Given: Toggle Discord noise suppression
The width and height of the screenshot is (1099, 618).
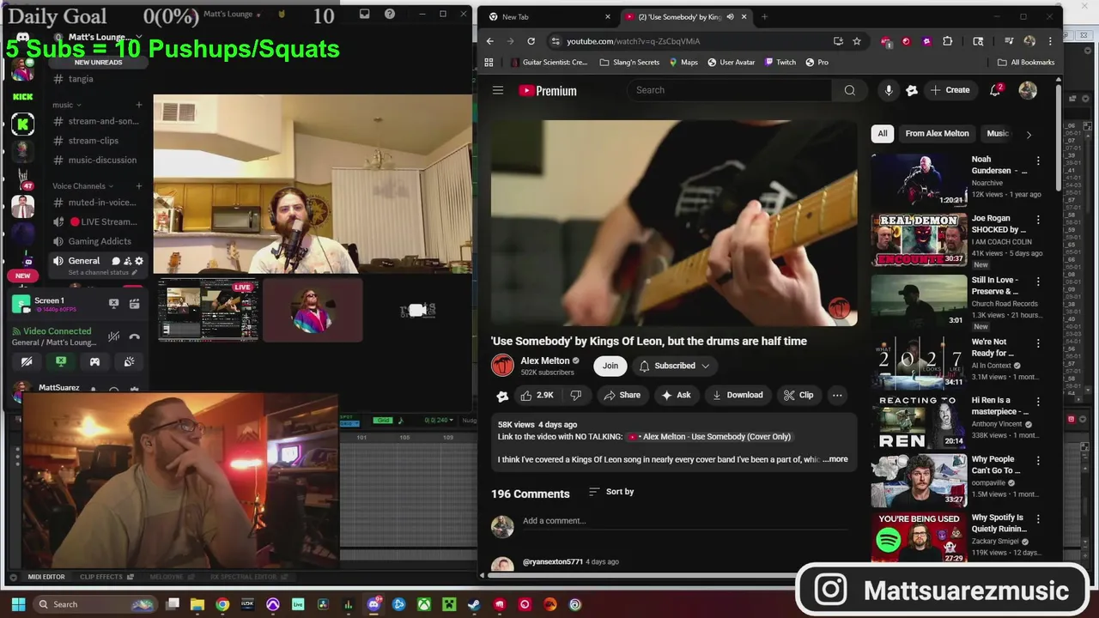Looking at the screenshot, I should (113, 336).
